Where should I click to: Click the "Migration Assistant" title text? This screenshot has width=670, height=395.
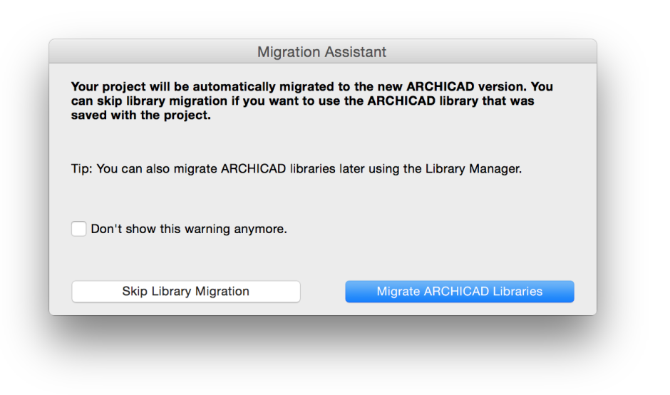[321, 52]
